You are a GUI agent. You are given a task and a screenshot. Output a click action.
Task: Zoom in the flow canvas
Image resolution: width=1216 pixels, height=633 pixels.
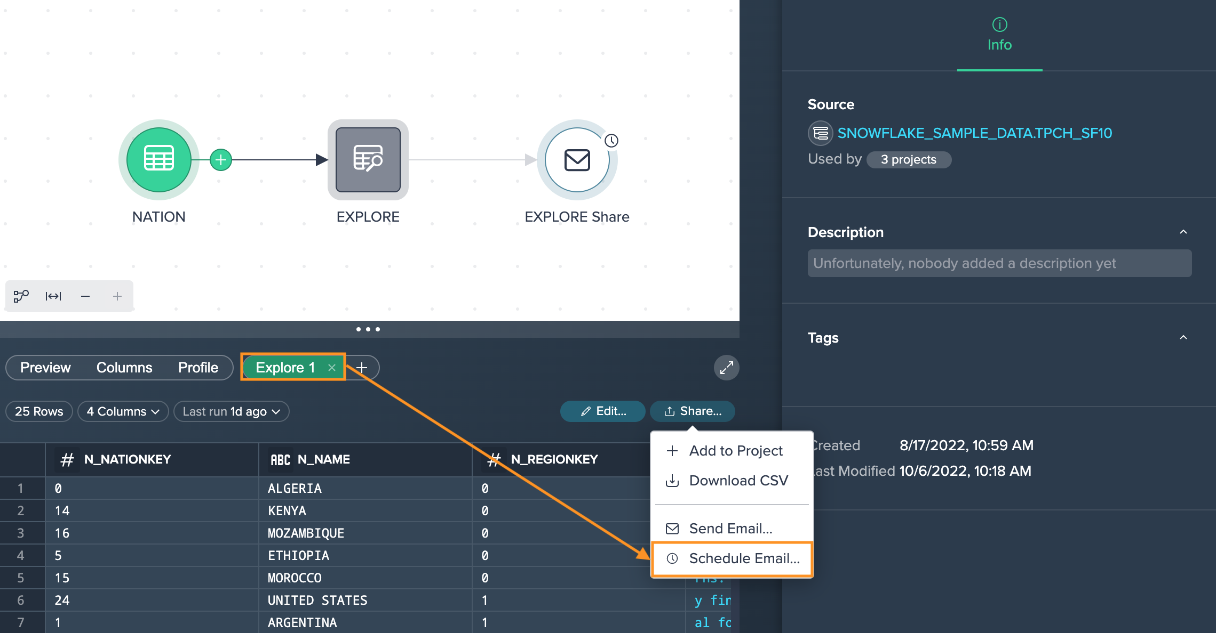coord(117,296)
